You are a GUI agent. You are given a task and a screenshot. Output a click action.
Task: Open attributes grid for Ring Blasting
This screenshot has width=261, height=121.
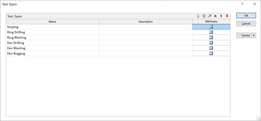click(211, 37)
